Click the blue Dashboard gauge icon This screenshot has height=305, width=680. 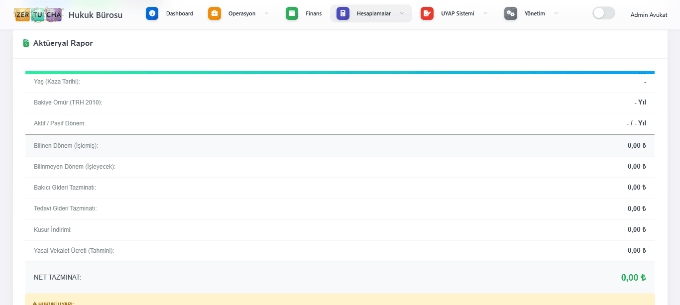click(152, 13)
